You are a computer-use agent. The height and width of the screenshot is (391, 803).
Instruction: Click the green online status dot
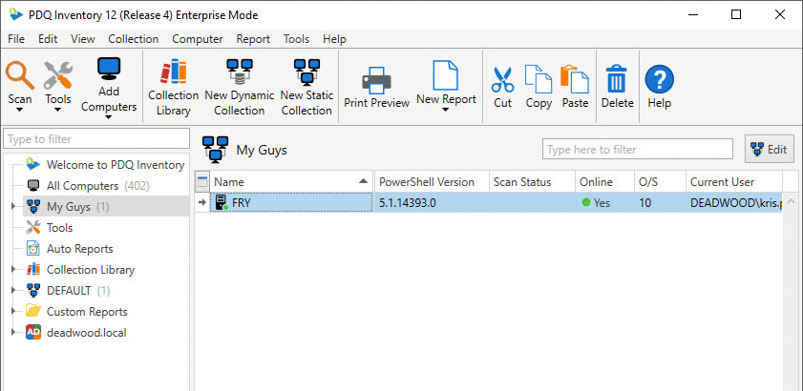click(586, 203)
